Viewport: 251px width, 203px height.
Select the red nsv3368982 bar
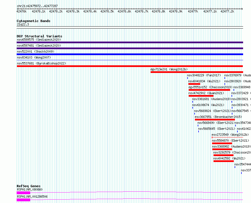222,149
